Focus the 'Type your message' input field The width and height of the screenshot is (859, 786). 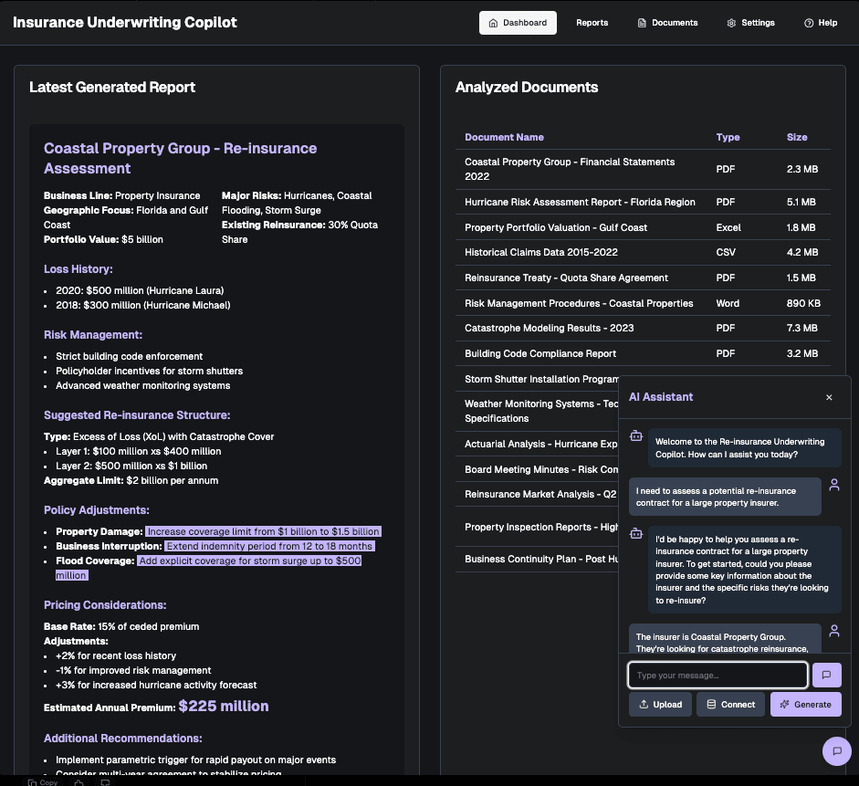718,676
